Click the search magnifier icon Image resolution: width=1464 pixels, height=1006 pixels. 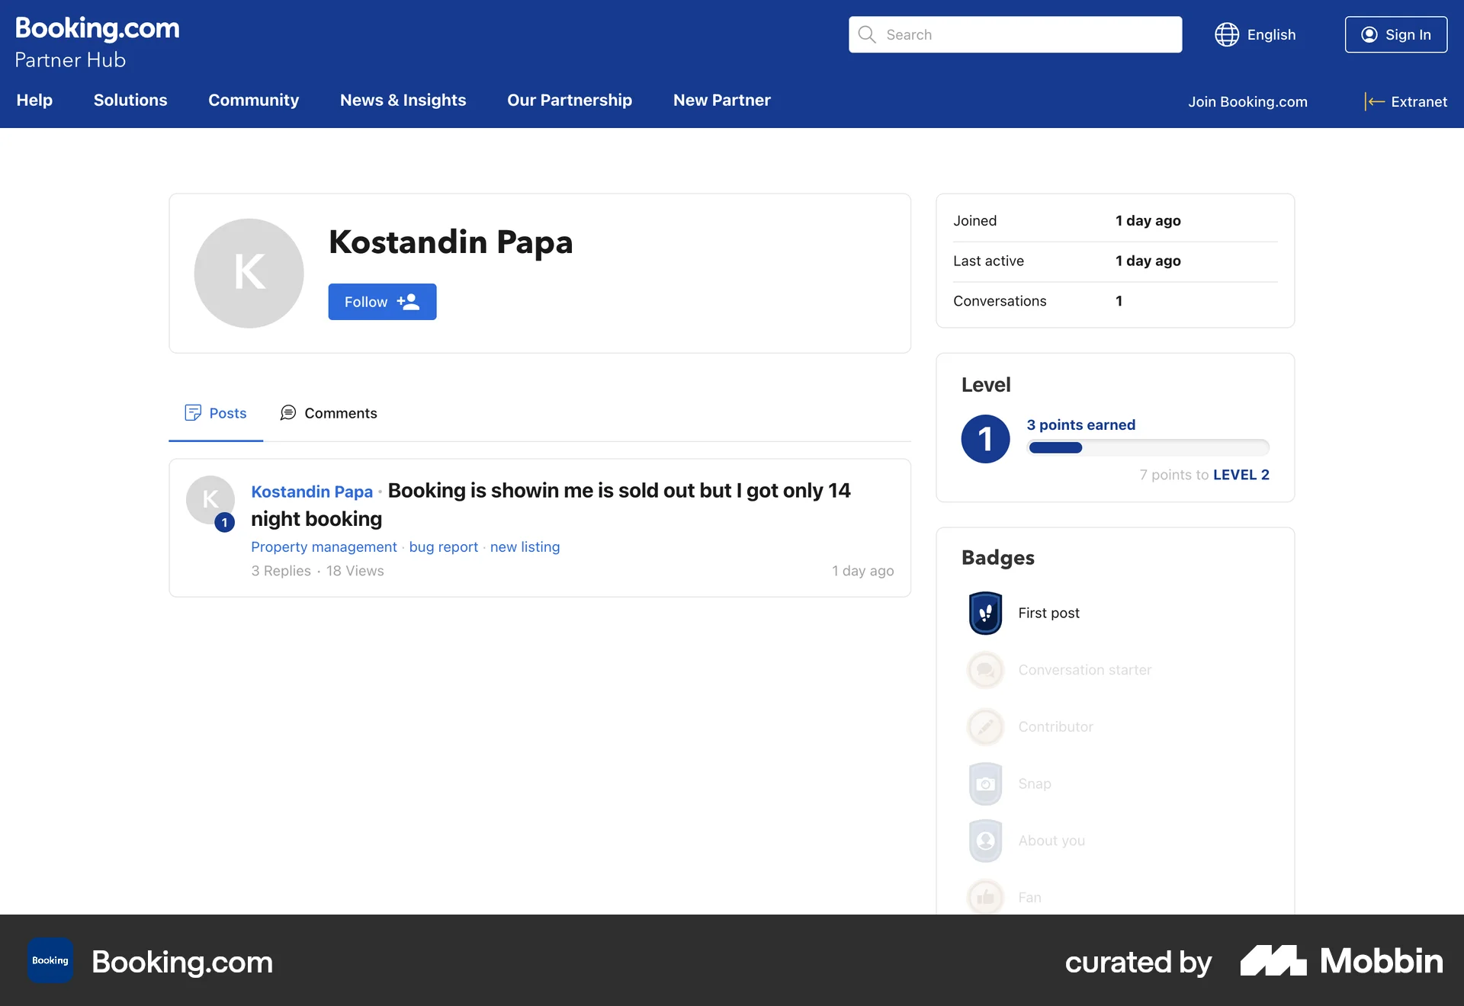coord(867,34)
